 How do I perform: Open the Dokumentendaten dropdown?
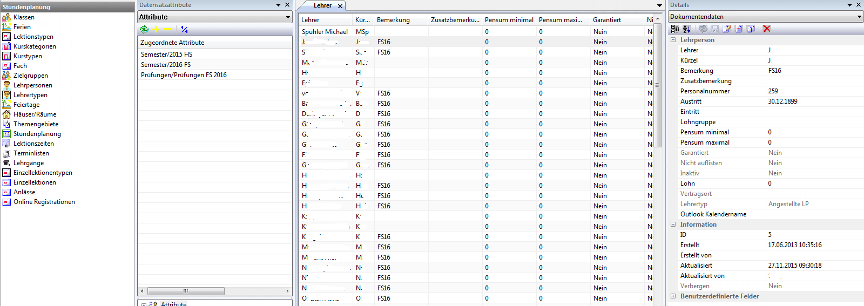pyautogui.click(x=859, y=17)
